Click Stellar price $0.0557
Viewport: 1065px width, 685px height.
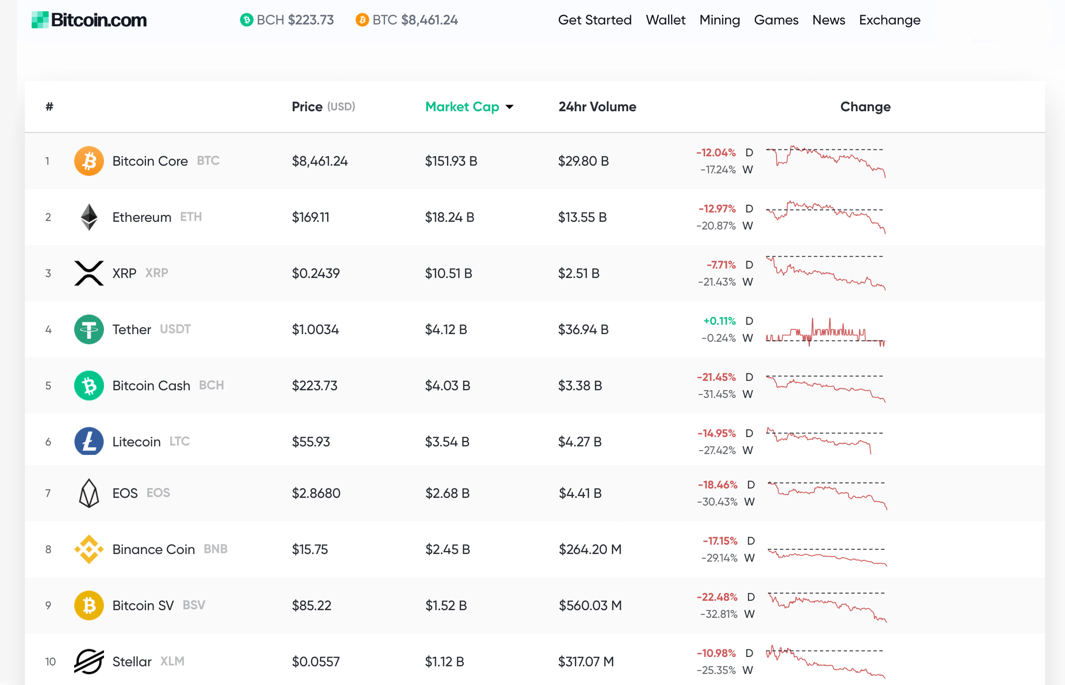316,661
